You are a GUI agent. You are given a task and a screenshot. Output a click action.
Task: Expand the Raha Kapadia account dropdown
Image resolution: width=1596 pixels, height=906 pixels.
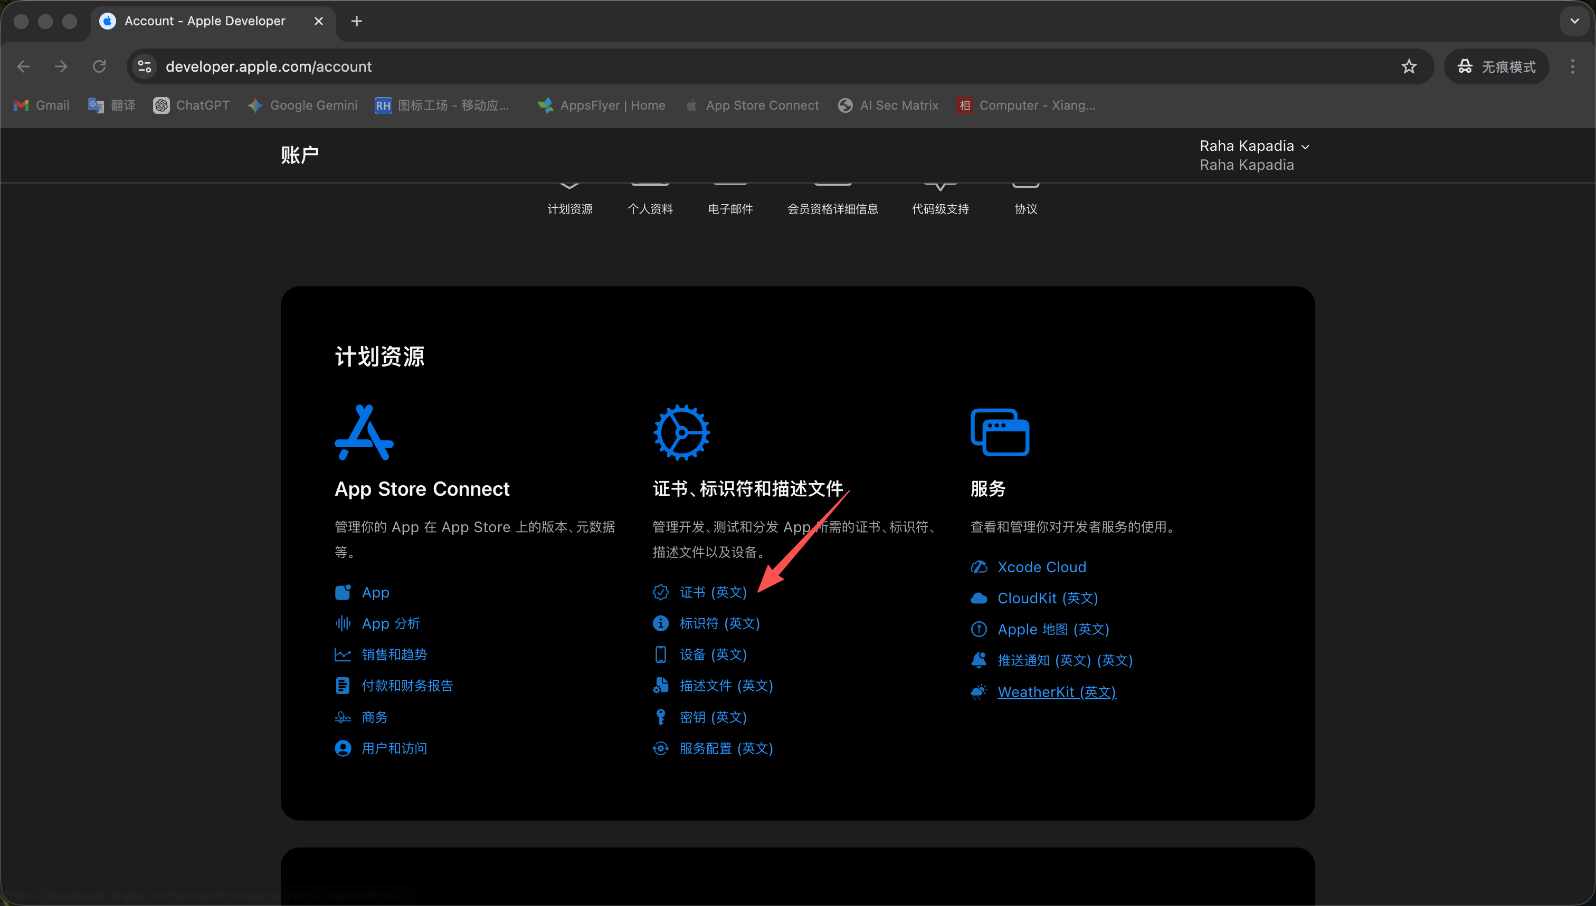pos(1253,146)
